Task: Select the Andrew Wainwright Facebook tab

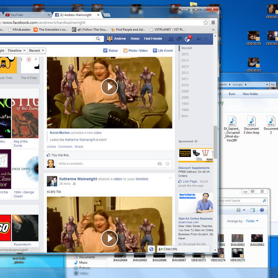Action: 76,15
